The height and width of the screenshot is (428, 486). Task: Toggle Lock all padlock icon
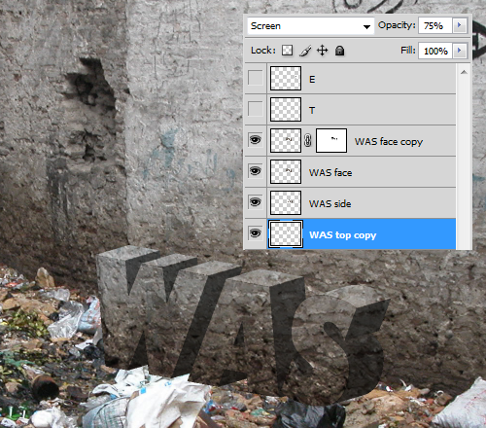pyautogui.click(x=339, y=51)
